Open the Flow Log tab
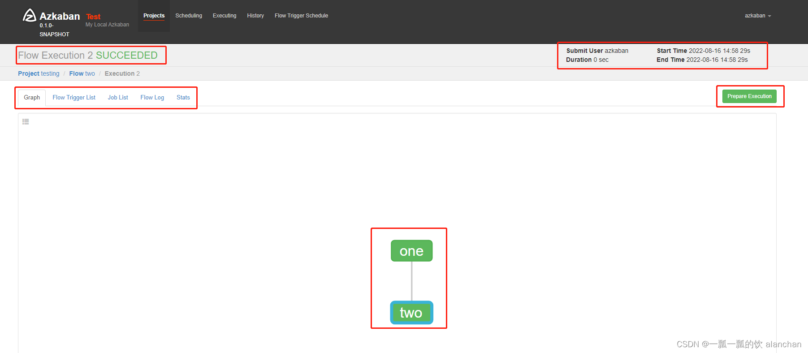808x353 pixels. coord(152,97)
